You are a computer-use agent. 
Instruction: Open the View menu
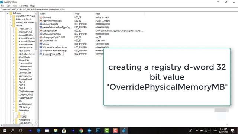pos(15,6)
